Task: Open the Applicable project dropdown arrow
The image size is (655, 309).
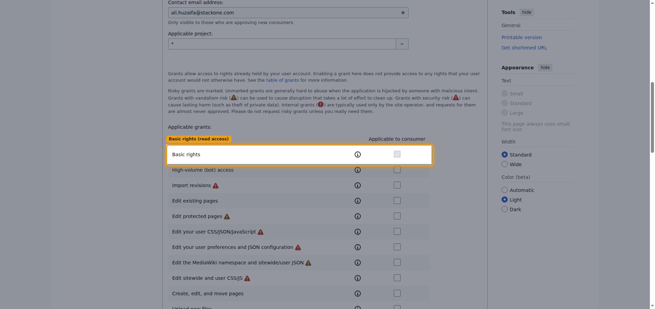Action: tap(402, 44)
